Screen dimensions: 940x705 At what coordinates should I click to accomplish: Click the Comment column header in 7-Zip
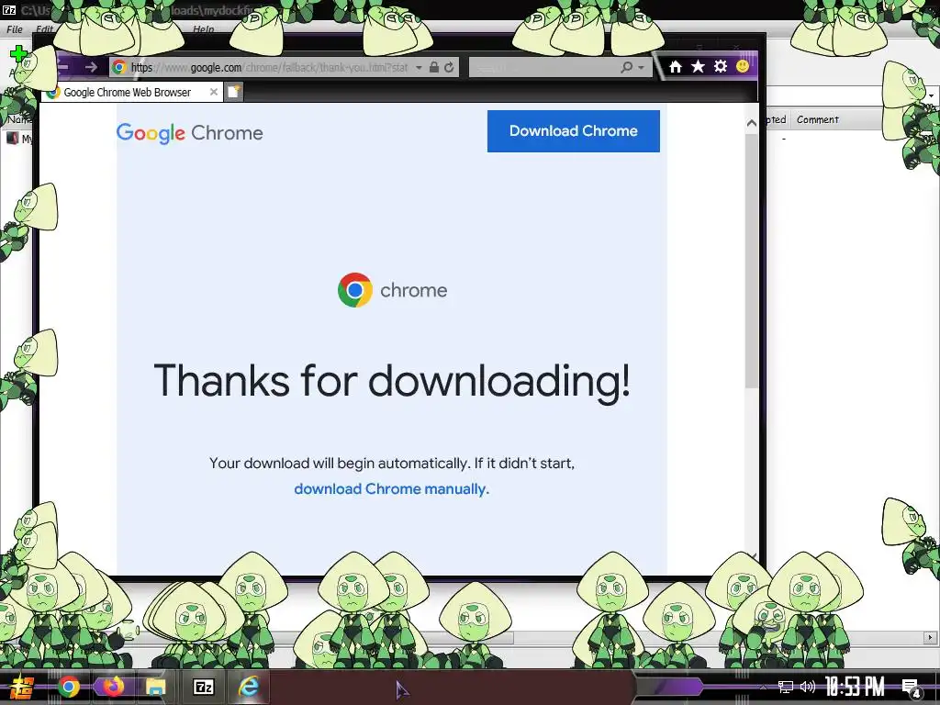point(818,119)
